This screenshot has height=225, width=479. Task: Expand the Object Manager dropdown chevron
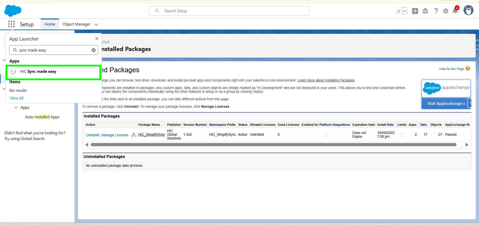[x=96, y=24]
